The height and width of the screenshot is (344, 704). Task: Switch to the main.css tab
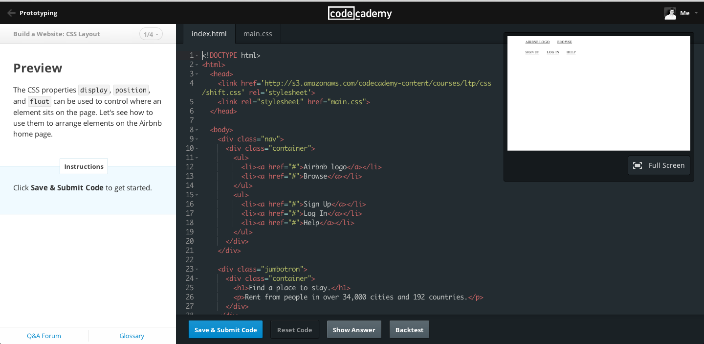(258, 33)
